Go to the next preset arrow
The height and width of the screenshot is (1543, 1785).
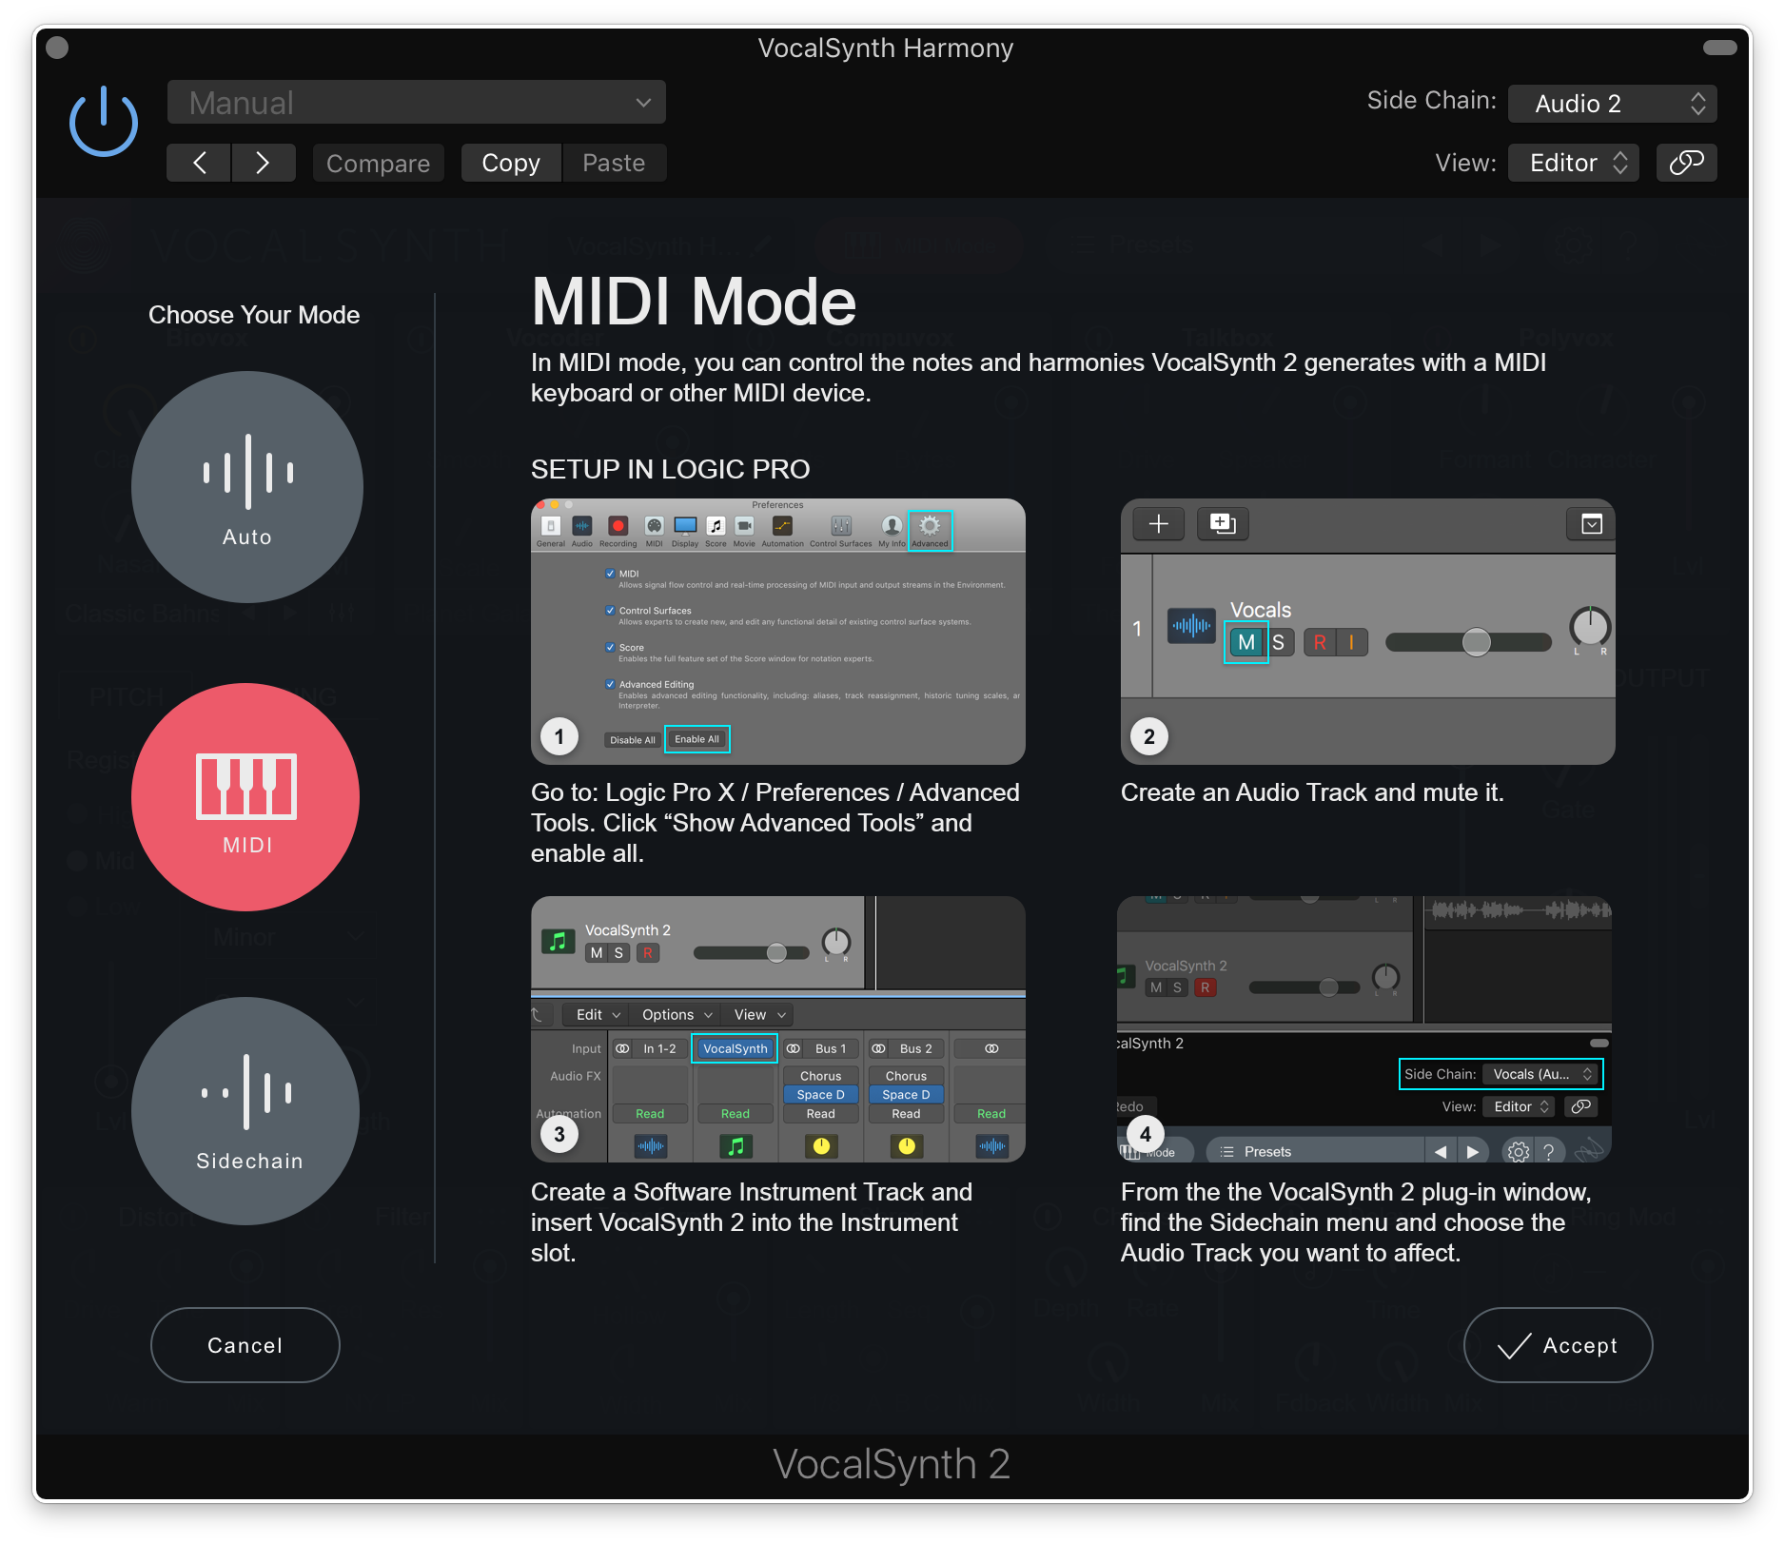(x=263, y=163)
